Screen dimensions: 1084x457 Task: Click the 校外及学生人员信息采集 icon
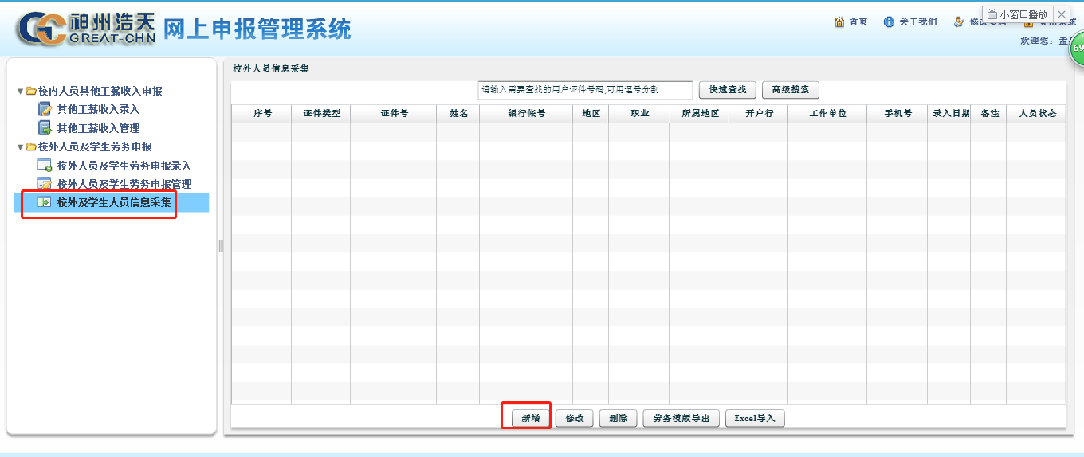coord(45,202)
